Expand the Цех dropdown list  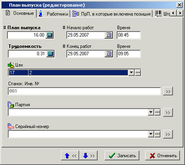pyautogui.click(x=131, y=72)
